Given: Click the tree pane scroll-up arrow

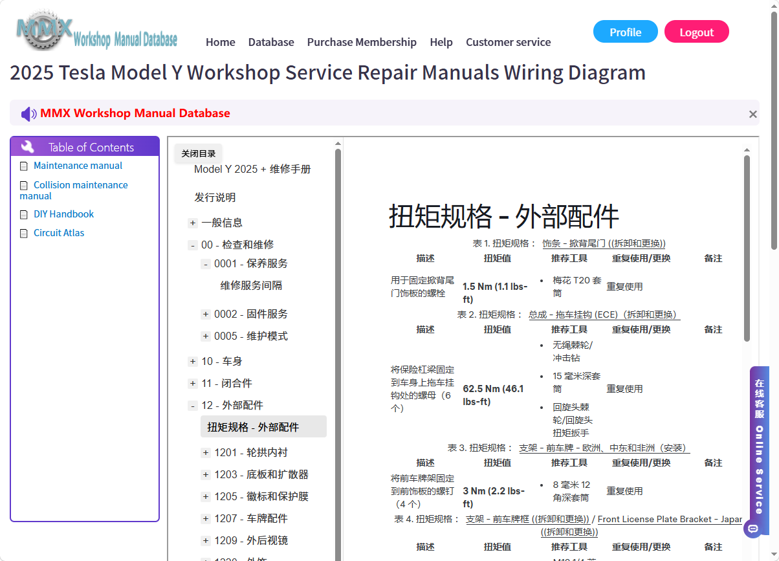Looking at the screenshot, I should pos(338,144).
